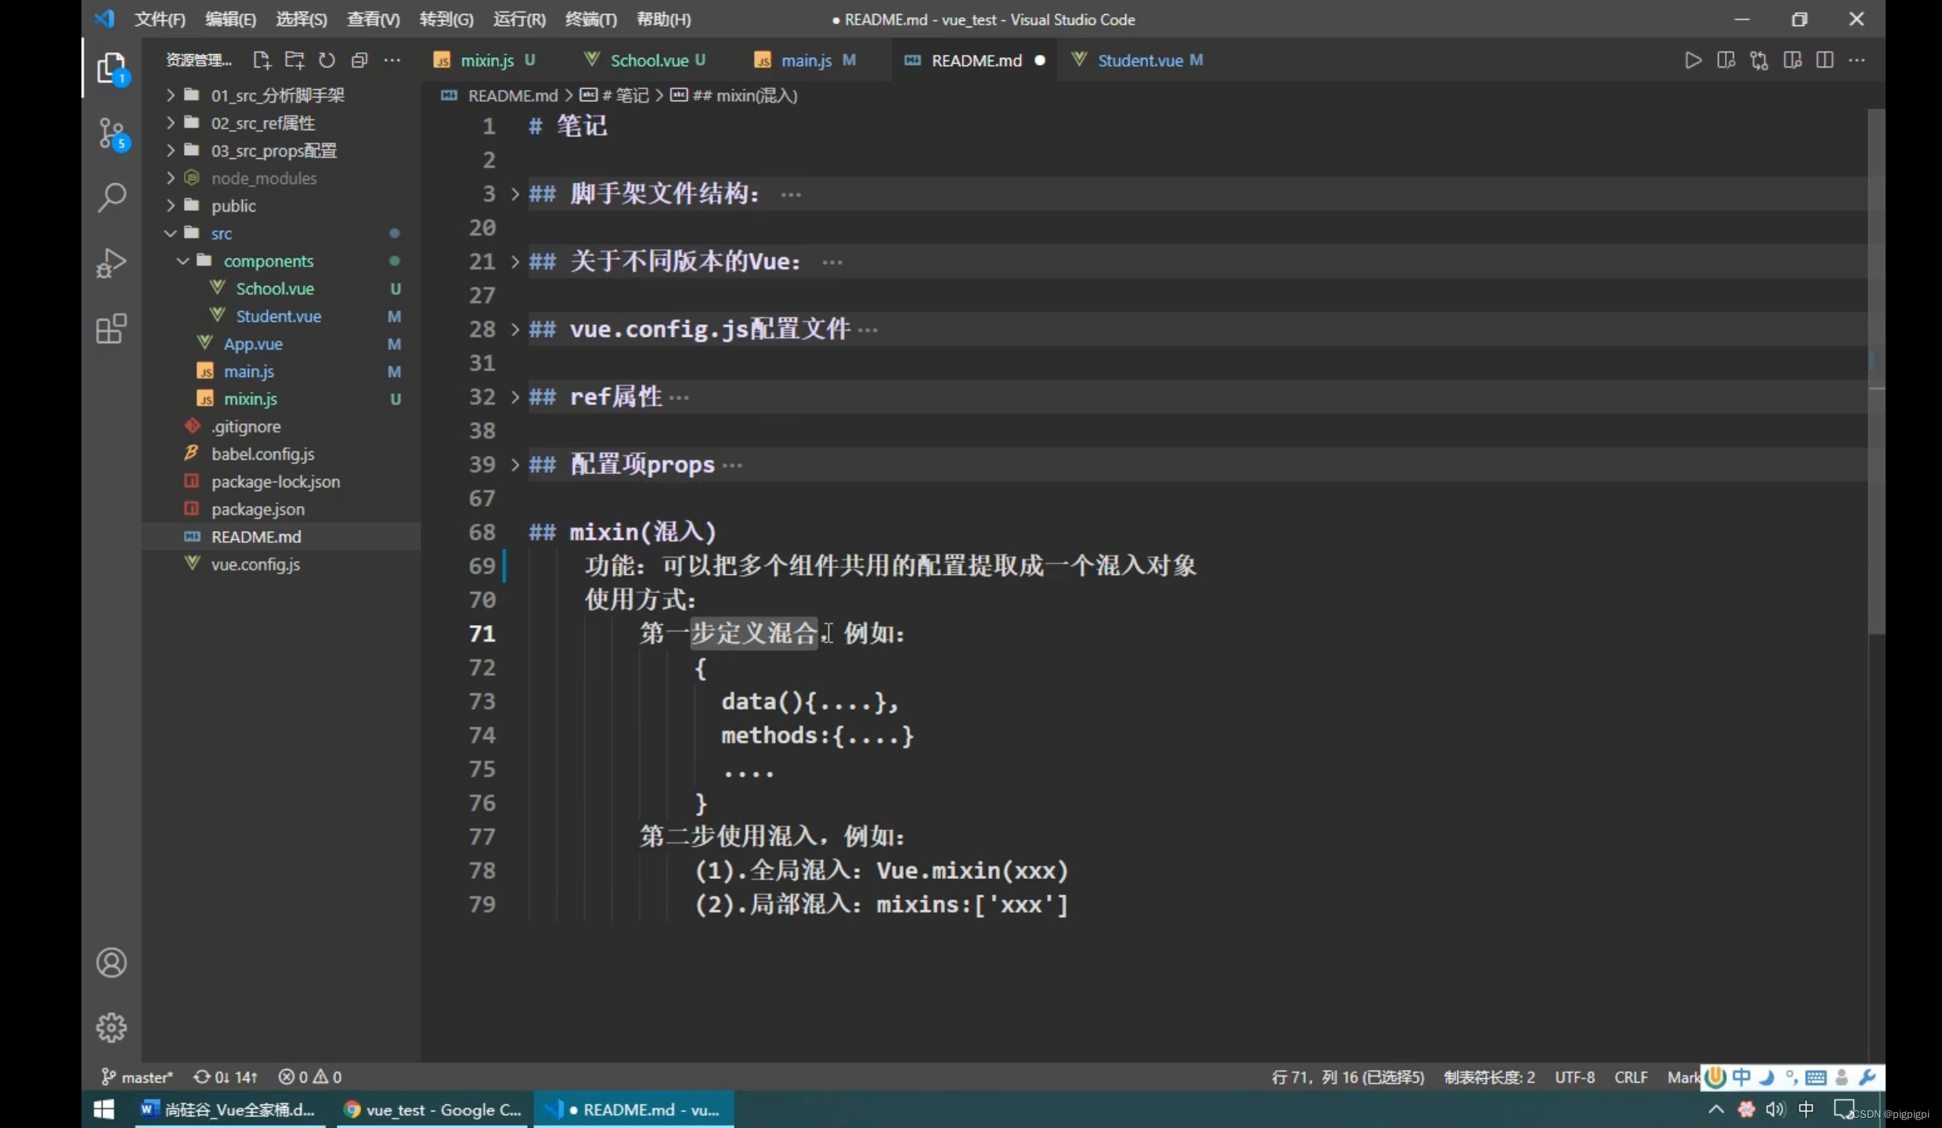Click the master branch indicator
Viewport: 1942px width, 1128px height.
(137, 1077)
